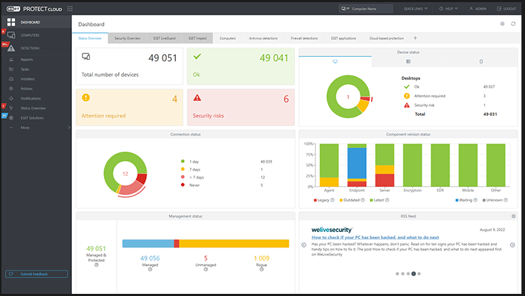525x296 pixels.
Task: Open the ESET applications tab
Action: click(x=343, y=38)
